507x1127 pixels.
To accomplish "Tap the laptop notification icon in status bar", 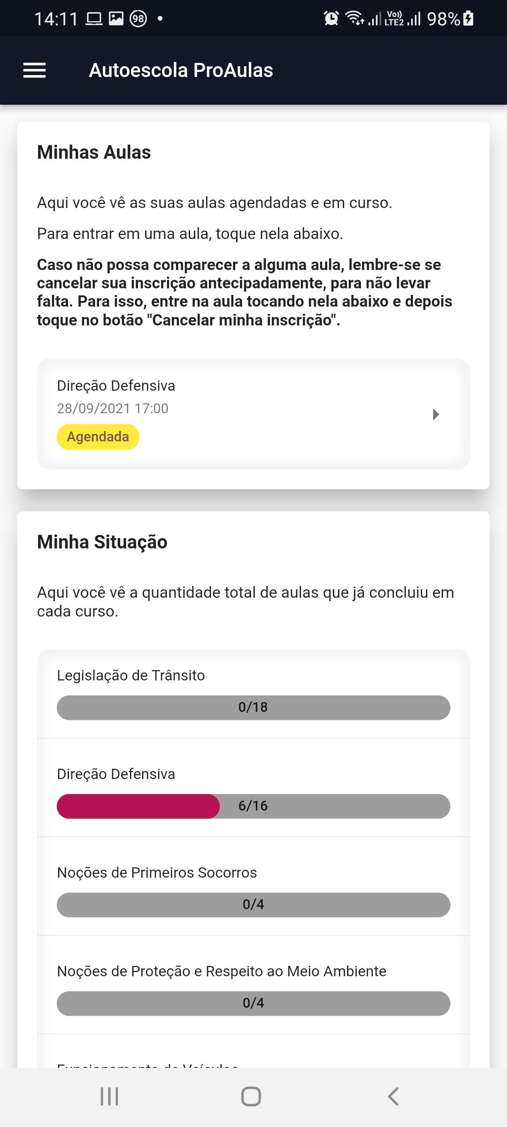I will coord(94,19).
